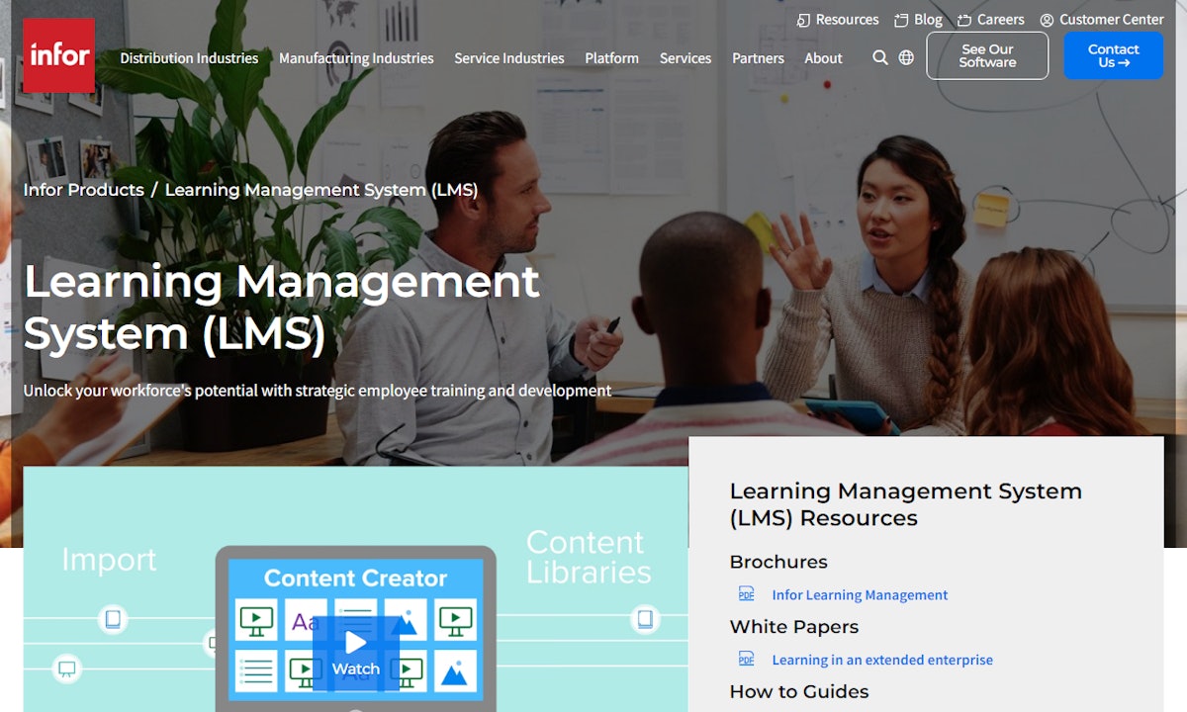Click the Contact Us button
The height and width of the screenshot is (712, 1187).
(1113, 55)
